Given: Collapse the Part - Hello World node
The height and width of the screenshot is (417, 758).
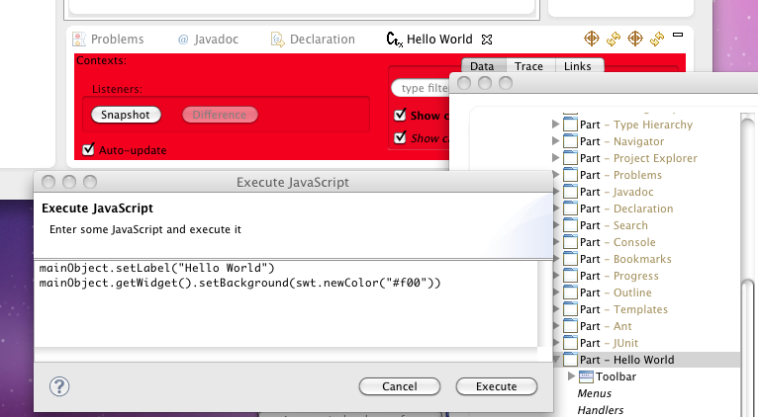Looking at the screenshot, I should pos(555,360).
